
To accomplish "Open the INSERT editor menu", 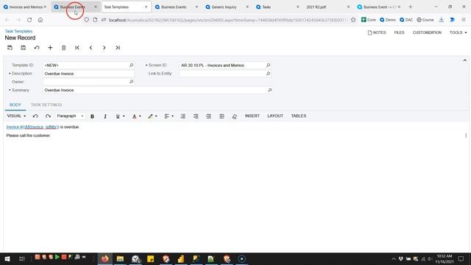I will pyautogui.click(x=252, y=116).
